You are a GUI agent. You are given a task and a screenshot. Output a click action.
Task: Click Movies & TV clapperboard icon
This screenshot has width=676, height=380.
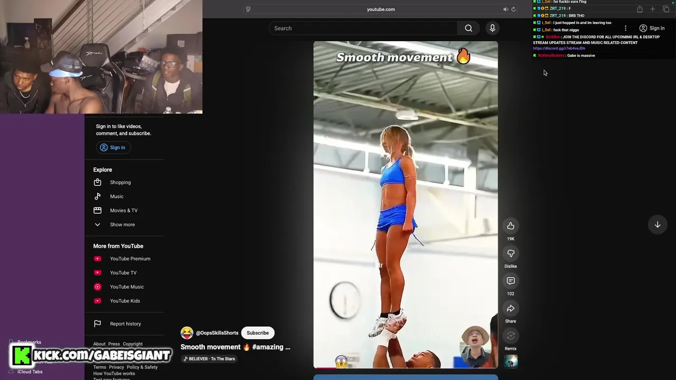click(x=97, y=211)
